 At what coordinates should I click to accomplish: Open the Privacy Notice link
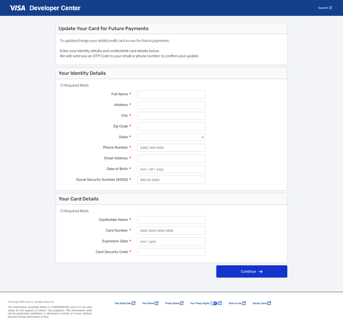click(172, 303)
